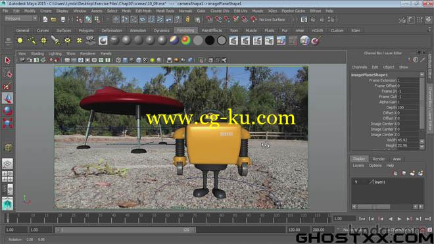
Task: Open the Create UVs menu
Action: click(220, 11)
